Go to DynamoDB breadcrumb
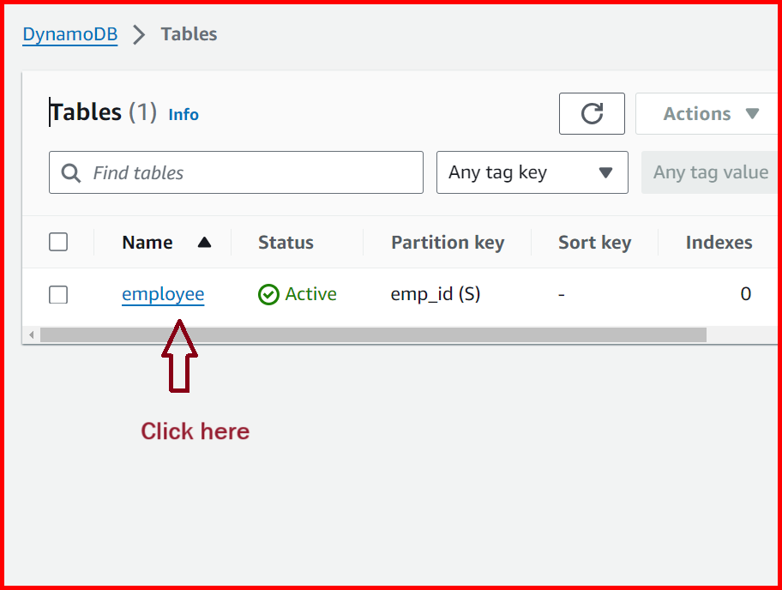The height and width of the screenshot is (590, 782). pyautogui.click(x=69, y=33)
